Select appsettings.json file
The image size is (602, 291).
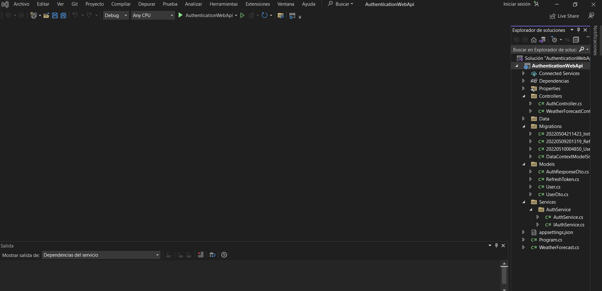(556, 232)
